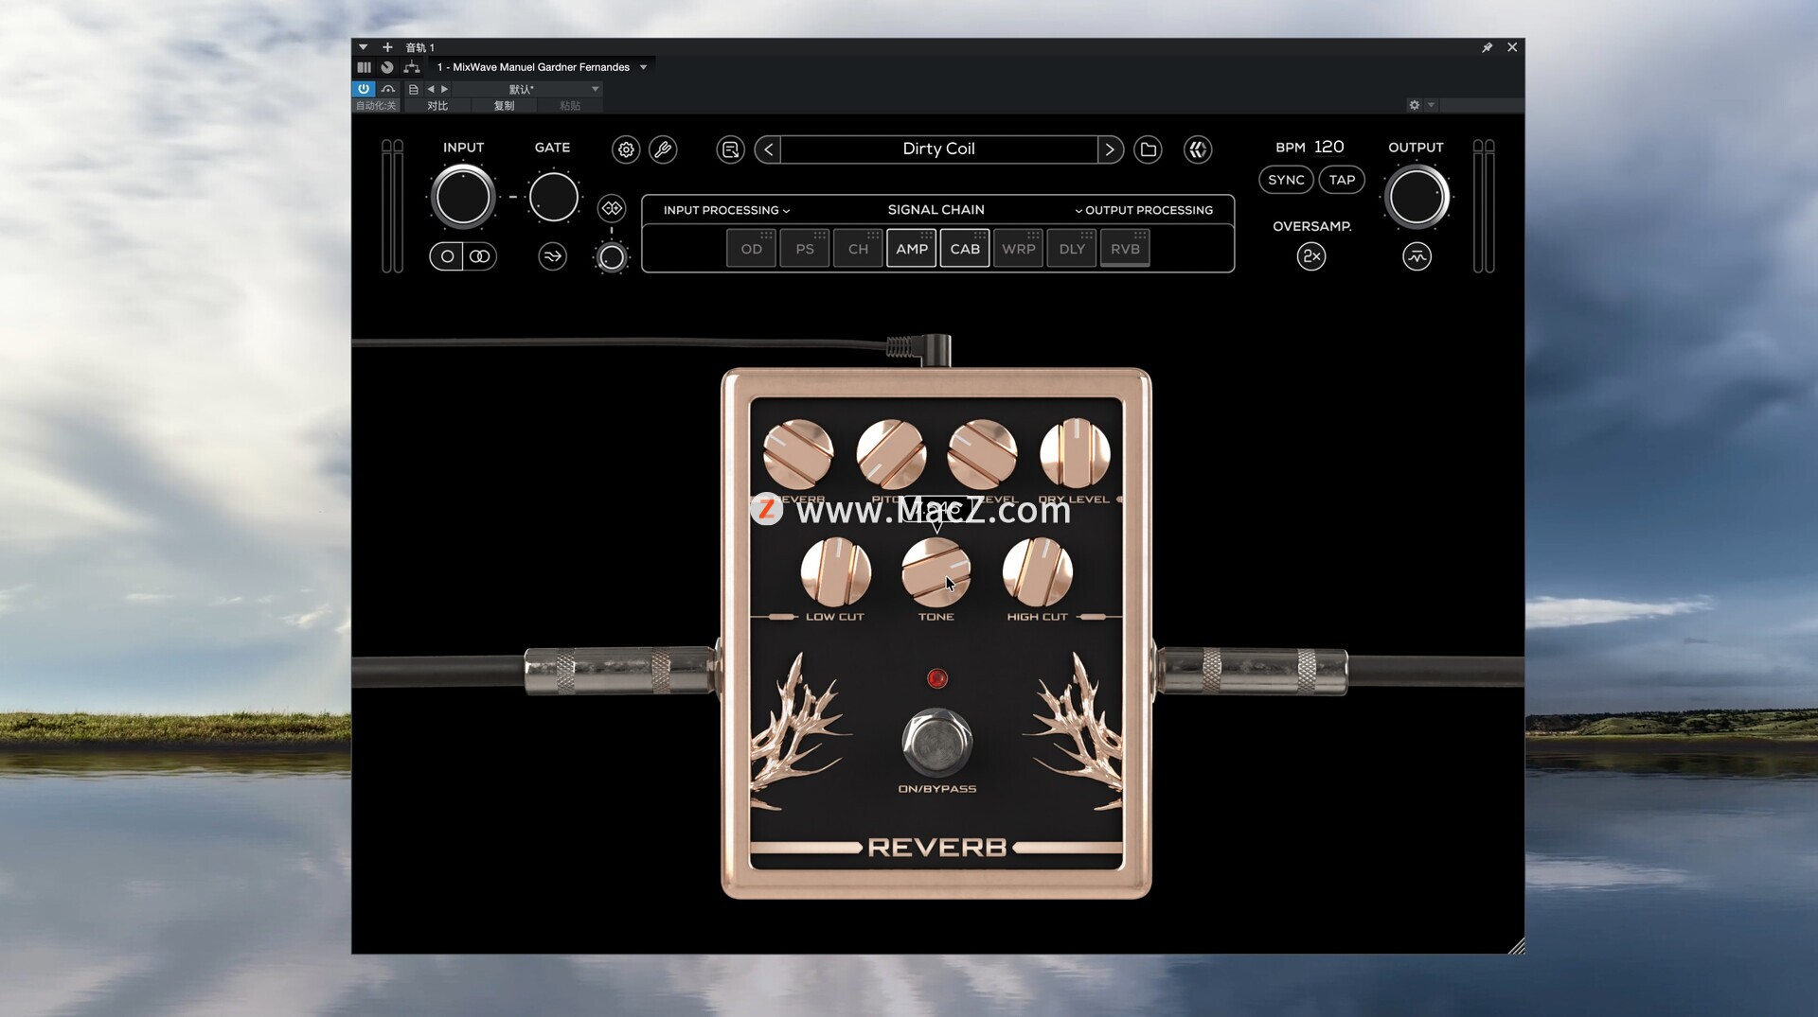Click the tuning fork tuner icon
Screen dimensions: 1818x1017
(x=663, y=149)
